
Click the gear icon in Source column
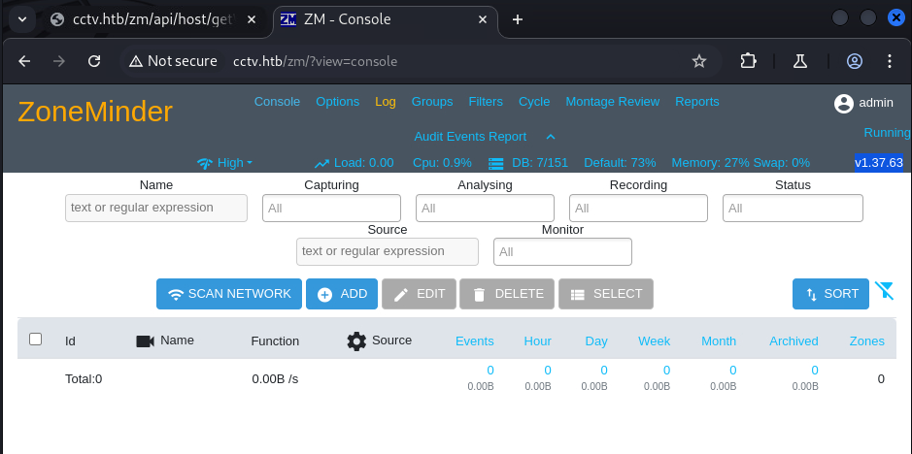[356, 340]
